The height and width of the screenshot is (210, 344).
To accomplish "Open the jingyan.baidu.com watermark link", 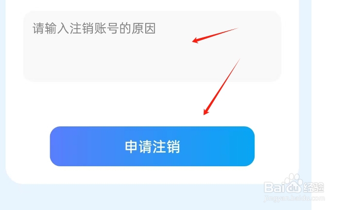I will point(294,198).
